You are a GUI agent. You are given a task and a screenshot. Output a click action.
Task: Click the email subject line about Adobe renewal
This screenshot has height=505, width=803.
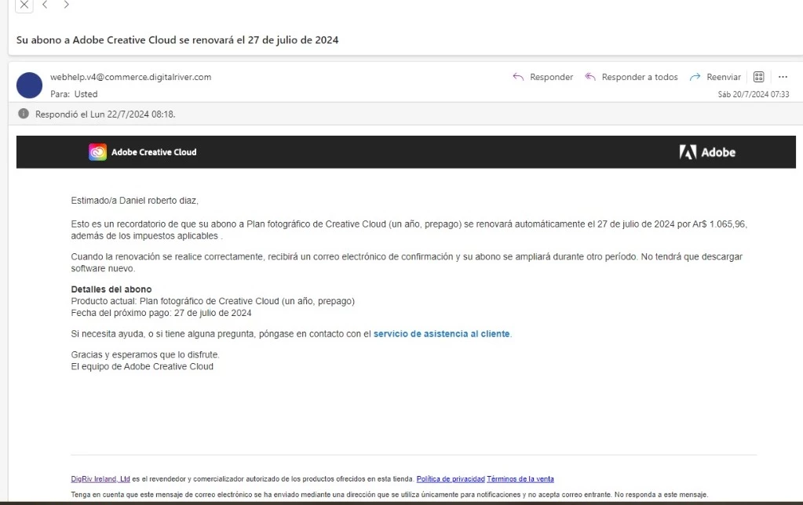[177, 40]
